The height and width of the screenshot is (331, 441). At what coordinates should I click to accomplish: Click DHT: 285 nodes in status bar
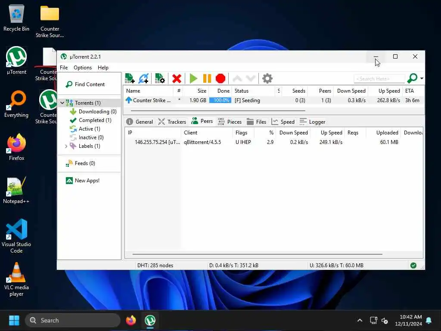point(155,265)
